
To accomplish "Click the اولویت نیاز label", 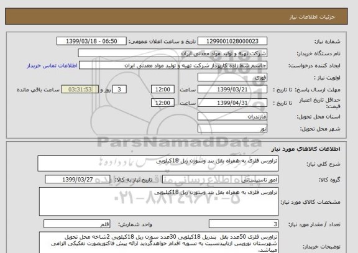I will [327, 78].
